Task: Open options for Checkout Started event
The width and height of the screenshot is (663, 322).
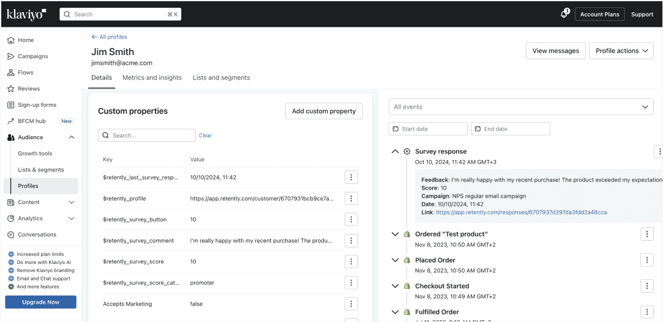Action: click(647, 286)
